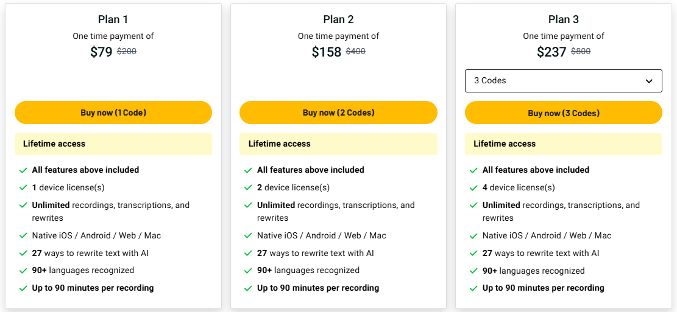Viewport: 677px width, 312px height.
Task: Click Buy now (2 Codes) button
Action: coord(339,113)
